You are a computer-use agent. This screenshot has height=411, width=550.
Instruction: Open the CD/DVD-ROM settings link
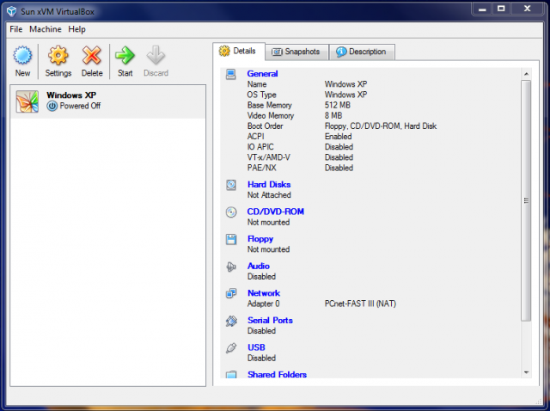pos(276,212)
